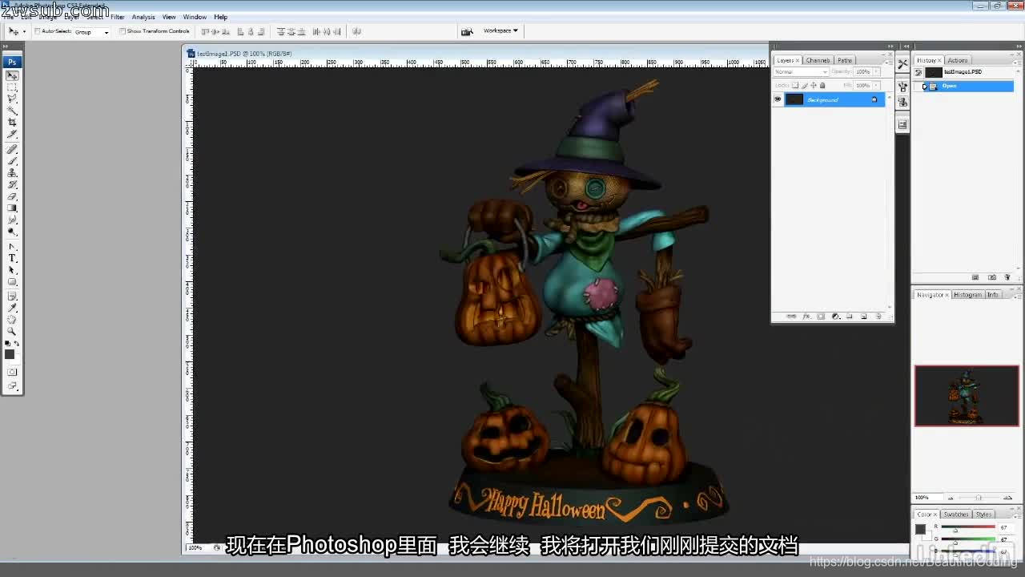Screen dimensions: 1025x577
Task: Hide the Background layer eye icon
Action: click(x=777, y=99)
